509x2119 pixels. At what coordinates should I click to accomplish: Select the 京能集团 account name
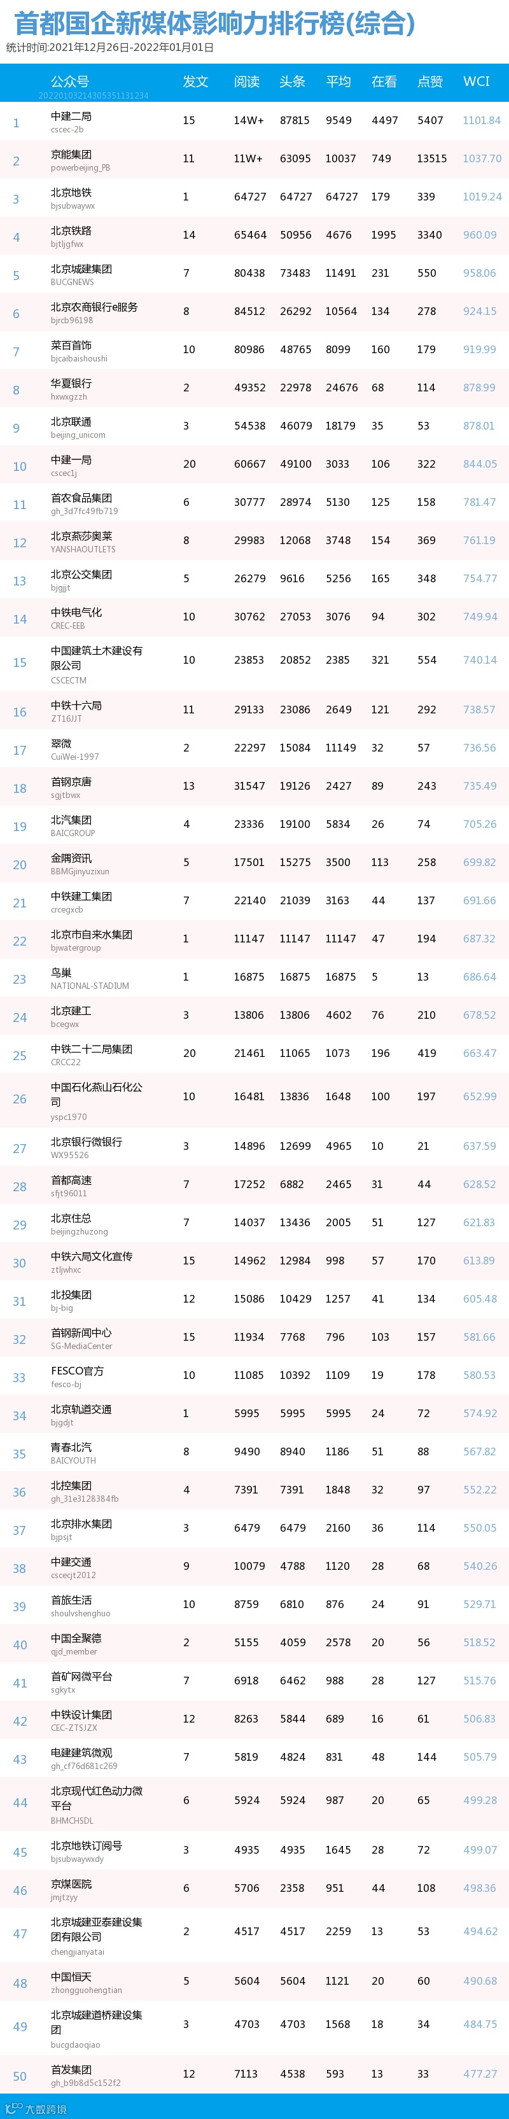click(71, 155)
